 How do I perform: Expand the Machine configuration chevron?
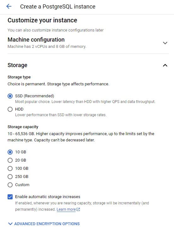coord(165,43)
